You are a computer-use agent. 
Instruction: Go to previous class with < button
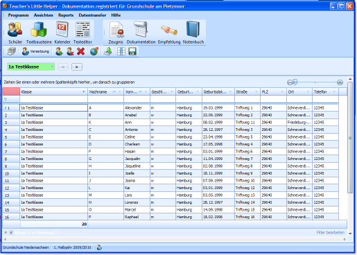[63, 67]
